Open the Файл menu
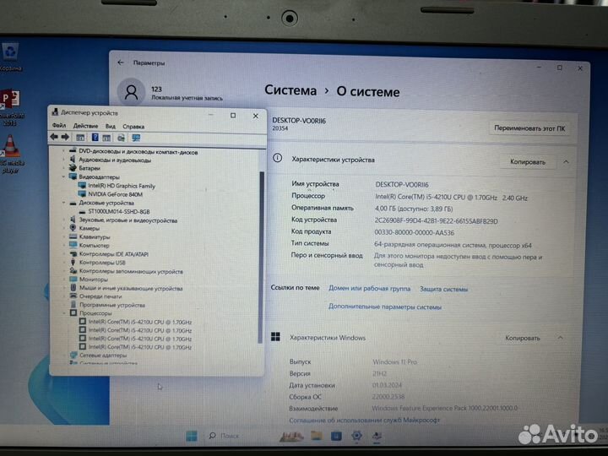The height and width of the screenshot is (456, 608). pyautogui.click(x=59, y=126)
